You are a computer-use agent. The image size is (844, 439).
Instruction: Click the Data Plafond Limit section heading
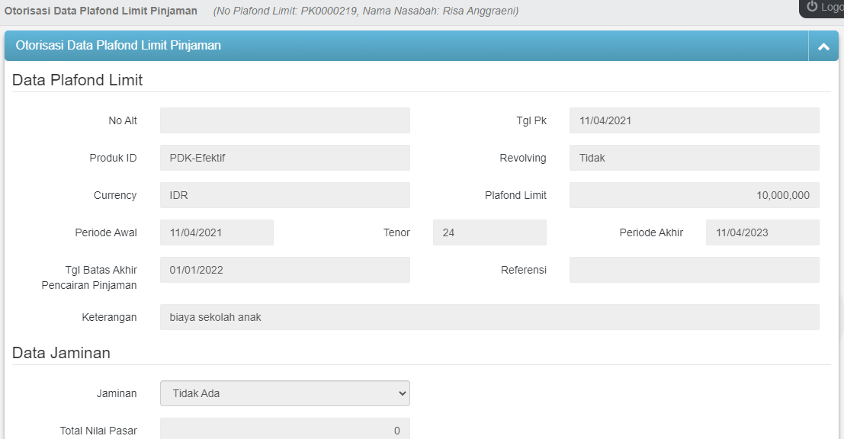[78, 80]
